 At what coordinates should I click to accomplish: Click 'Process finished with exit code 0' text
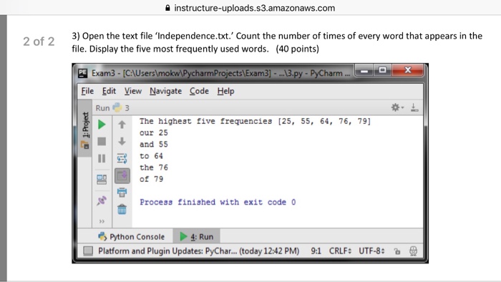tap(218, 202)
